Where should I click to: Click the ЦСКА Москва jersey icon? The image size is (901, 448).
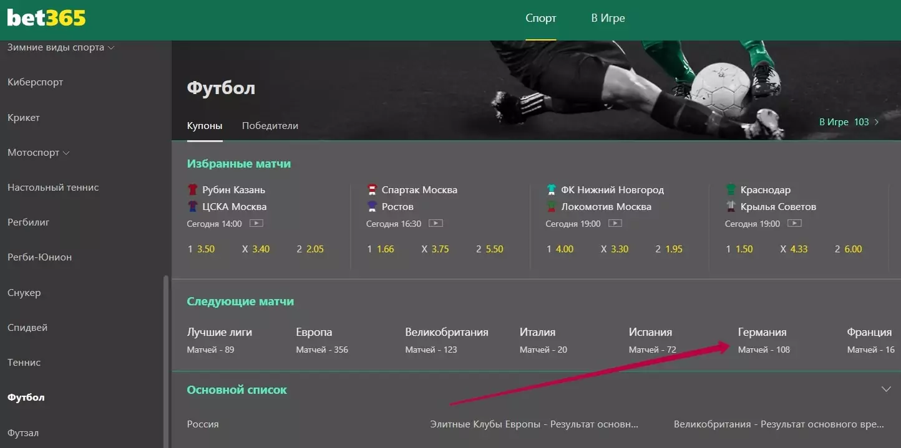192,206
